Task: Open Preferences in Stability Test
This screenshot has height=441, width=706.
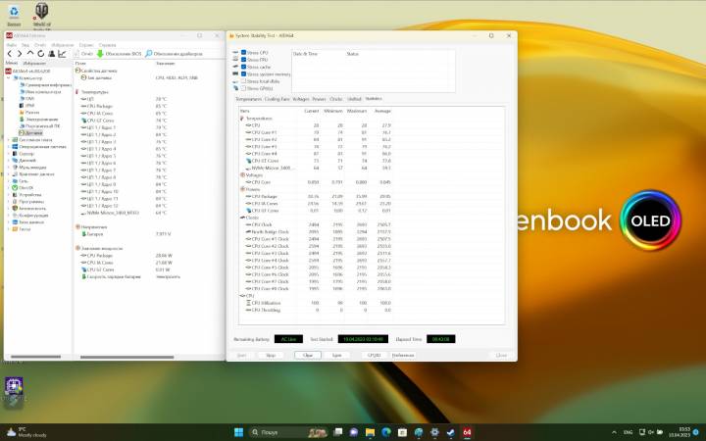Action: coord(403,355)
